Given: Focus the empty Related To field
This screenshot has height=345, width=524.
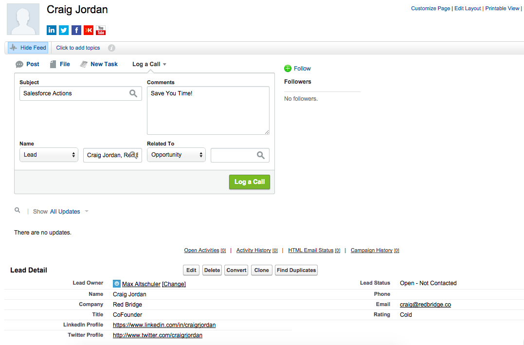Looking at the screenshot, I should pos(240,155).
